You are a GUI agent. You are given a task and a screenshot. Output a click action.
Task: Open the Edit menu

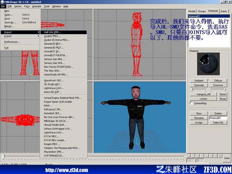point(9,6)
